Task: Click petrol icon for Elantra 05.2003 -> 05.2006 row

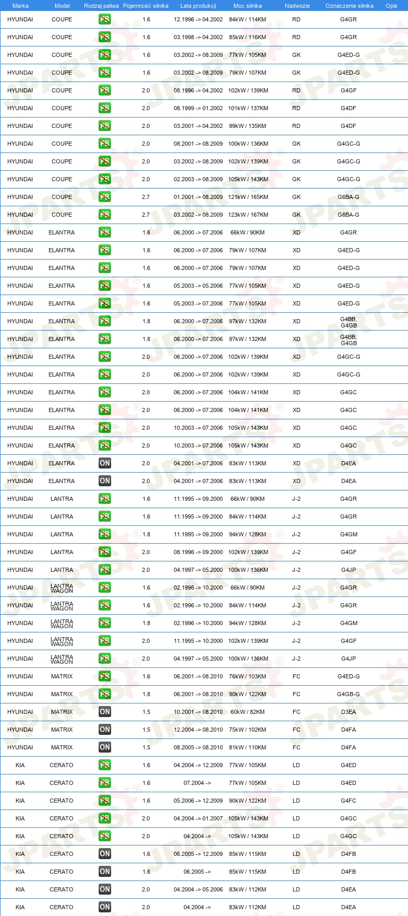Action: (x=105, y=286)
